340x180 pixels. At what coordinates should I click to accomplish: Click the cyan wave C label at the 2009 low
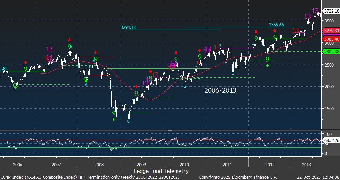pos(128,121)
